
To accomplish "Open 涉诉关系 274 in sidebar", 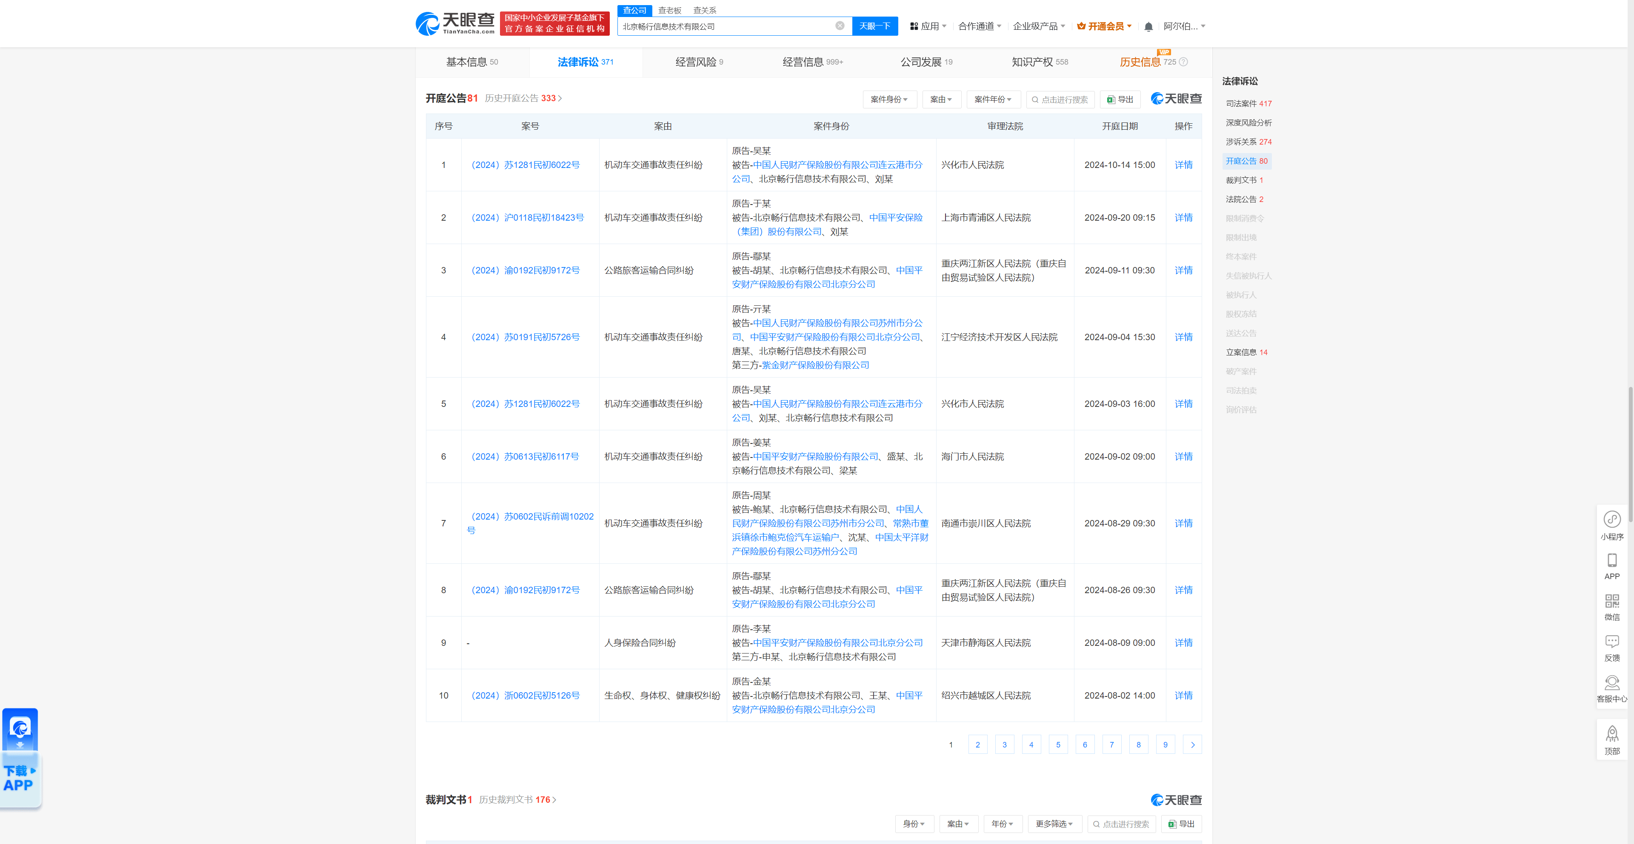I will [x=1248, y=141].
